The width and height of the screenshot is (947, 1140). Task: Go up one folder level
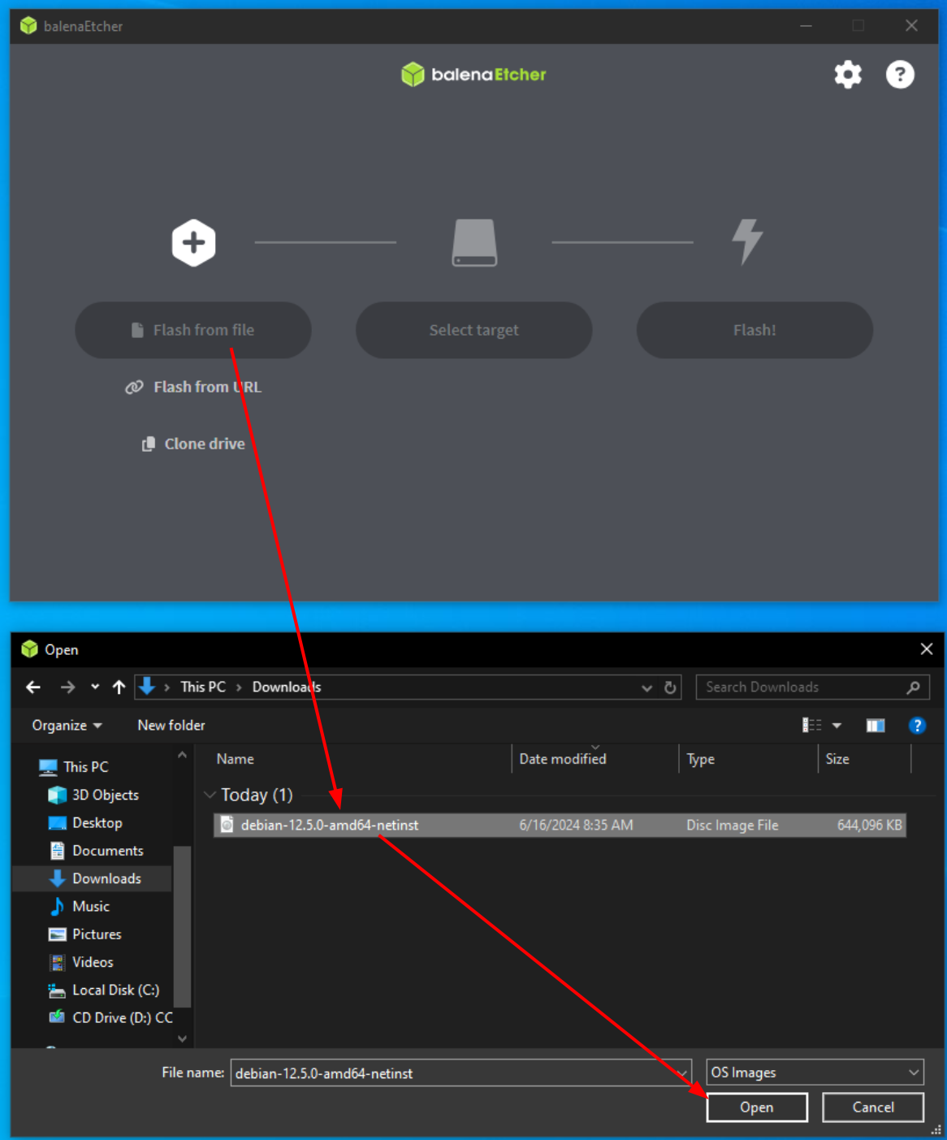pyautogui.click(x=119, y=687)
